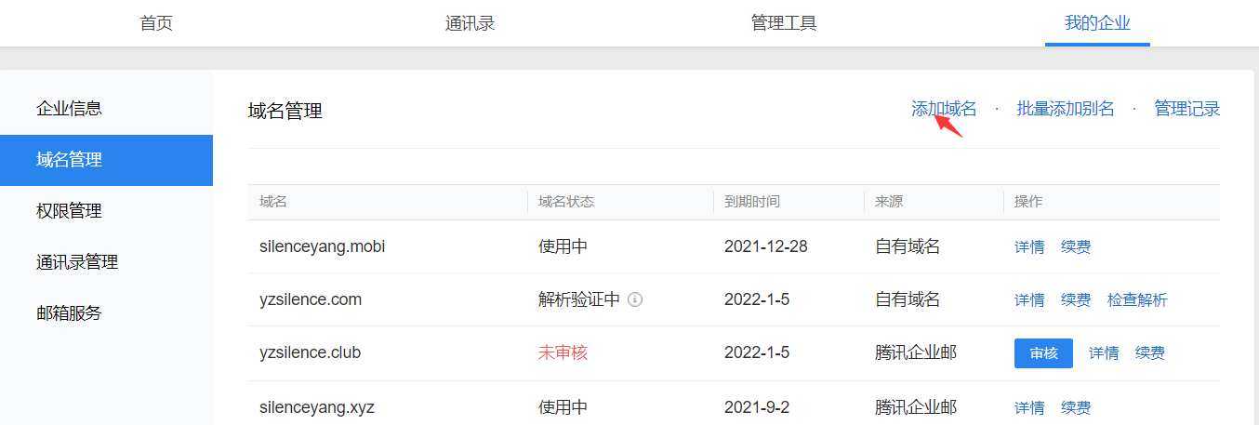The image size is (1259, 425).
Task: Open the 首页 tab
Action: tap(156, 23)
